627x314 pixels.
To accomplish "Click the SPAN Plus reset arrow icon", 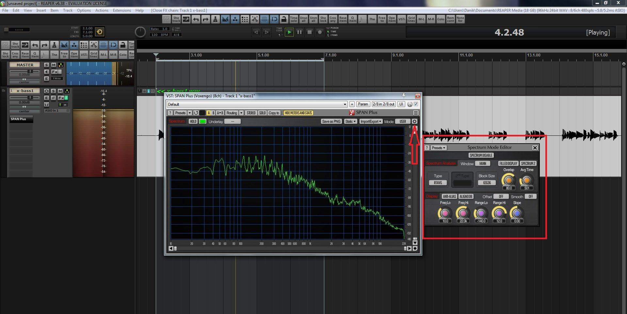I will (196, 113).
